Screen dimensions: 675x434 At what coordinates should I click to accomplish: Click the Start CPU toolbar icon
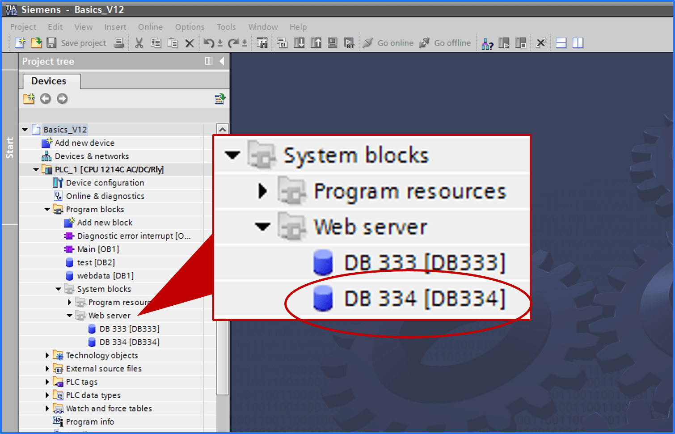[x=504, y=43]
